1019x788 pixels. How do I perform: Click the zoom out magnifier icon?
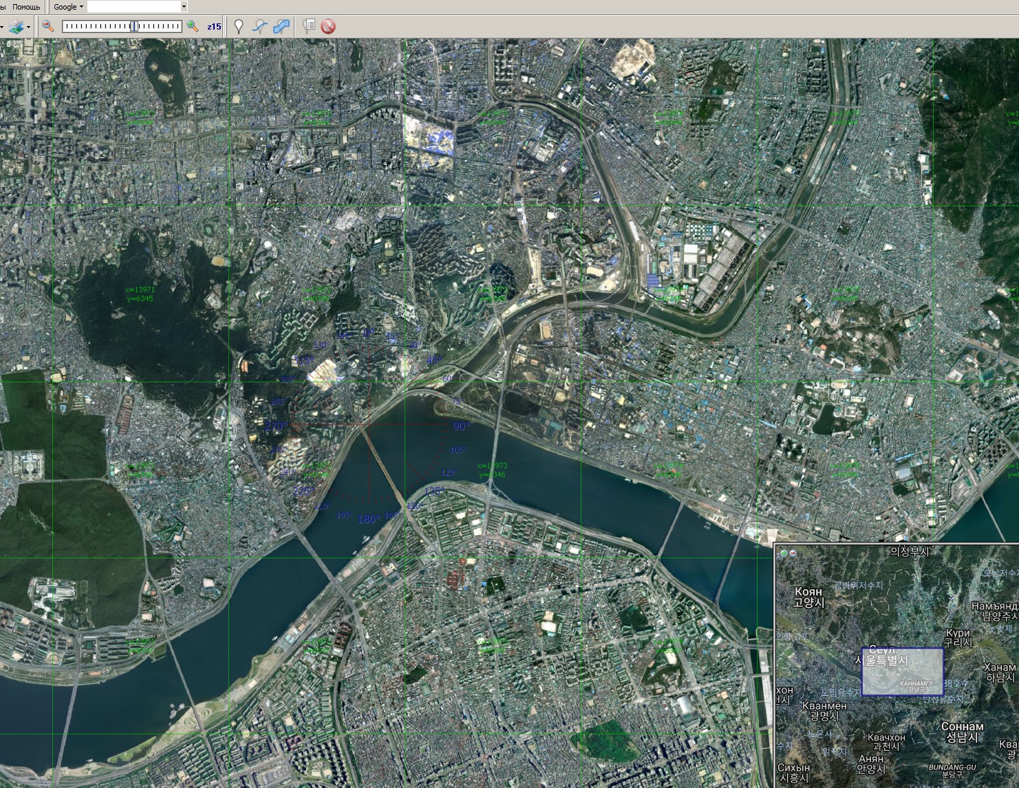click(47, 26)
